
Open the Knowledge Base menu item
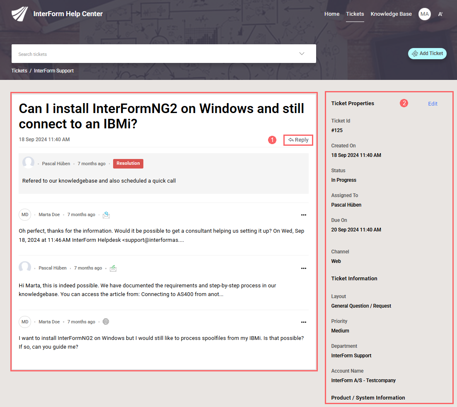tap(391, 14)
